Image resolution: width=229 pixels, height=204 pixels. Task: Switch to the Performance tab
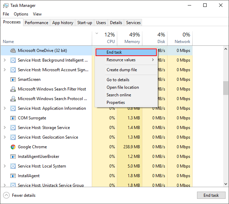click(x=36, y=23)
